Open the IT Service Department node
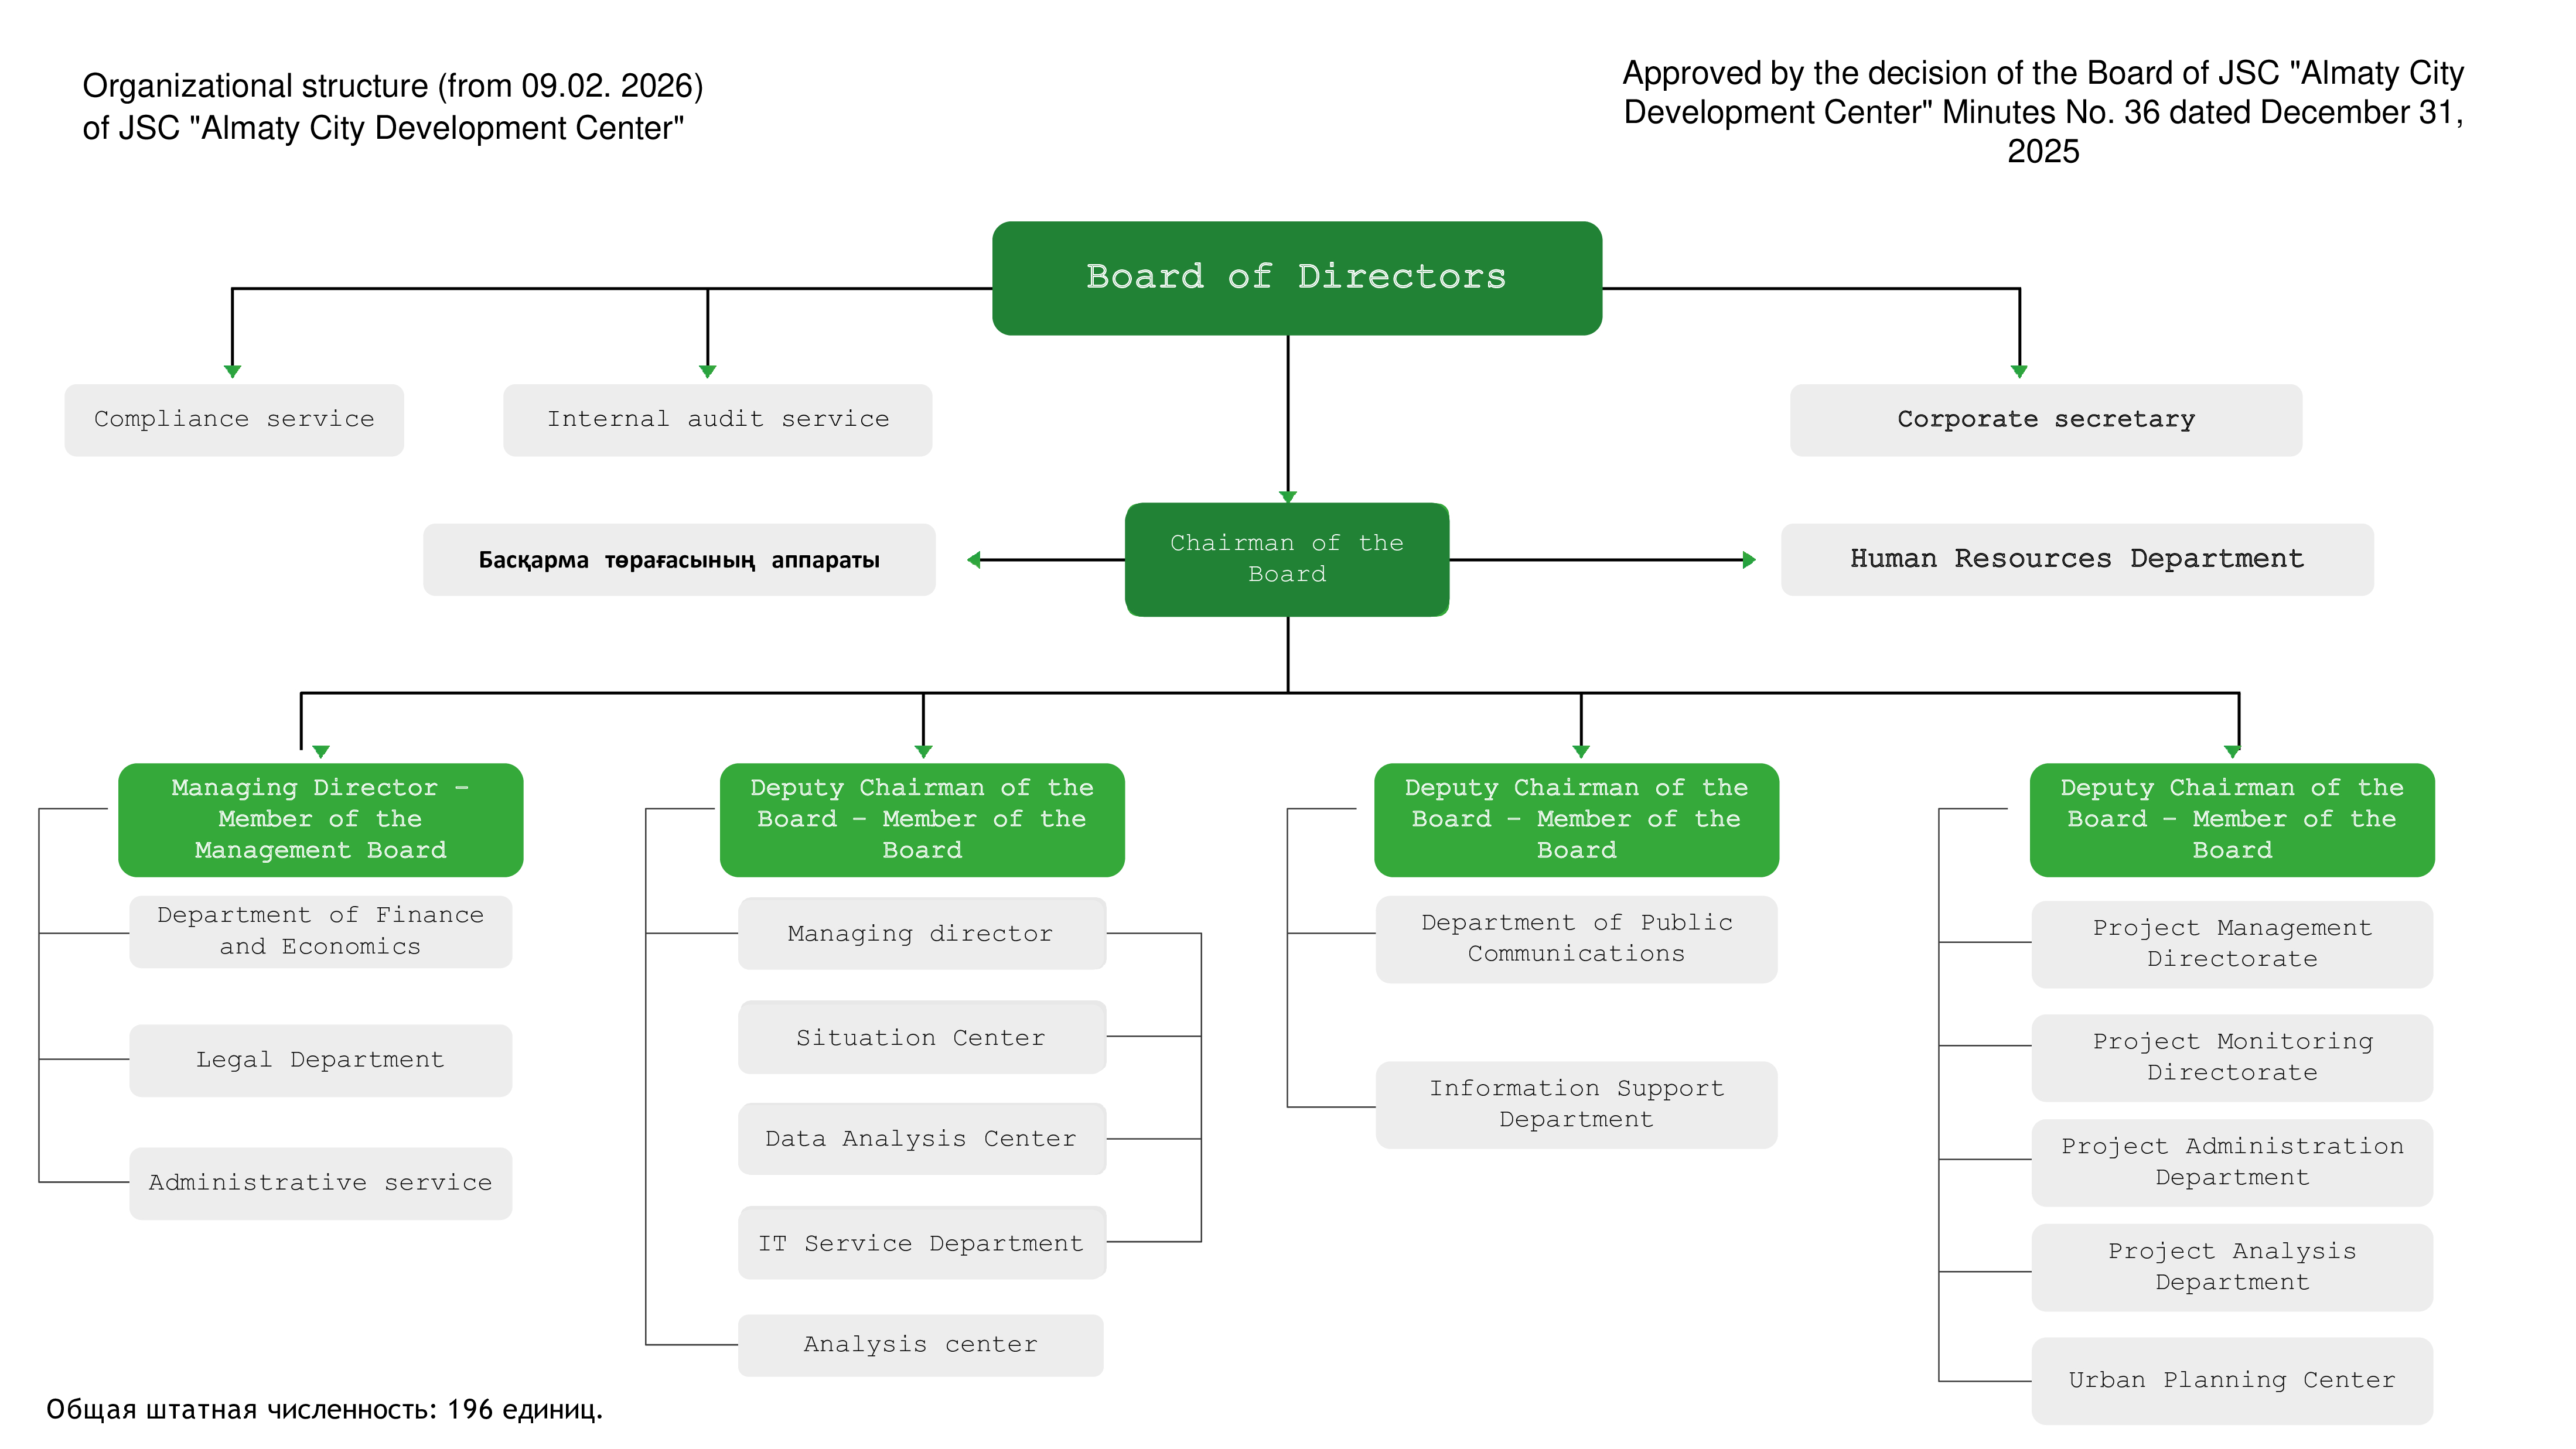 pos(921,1242)
